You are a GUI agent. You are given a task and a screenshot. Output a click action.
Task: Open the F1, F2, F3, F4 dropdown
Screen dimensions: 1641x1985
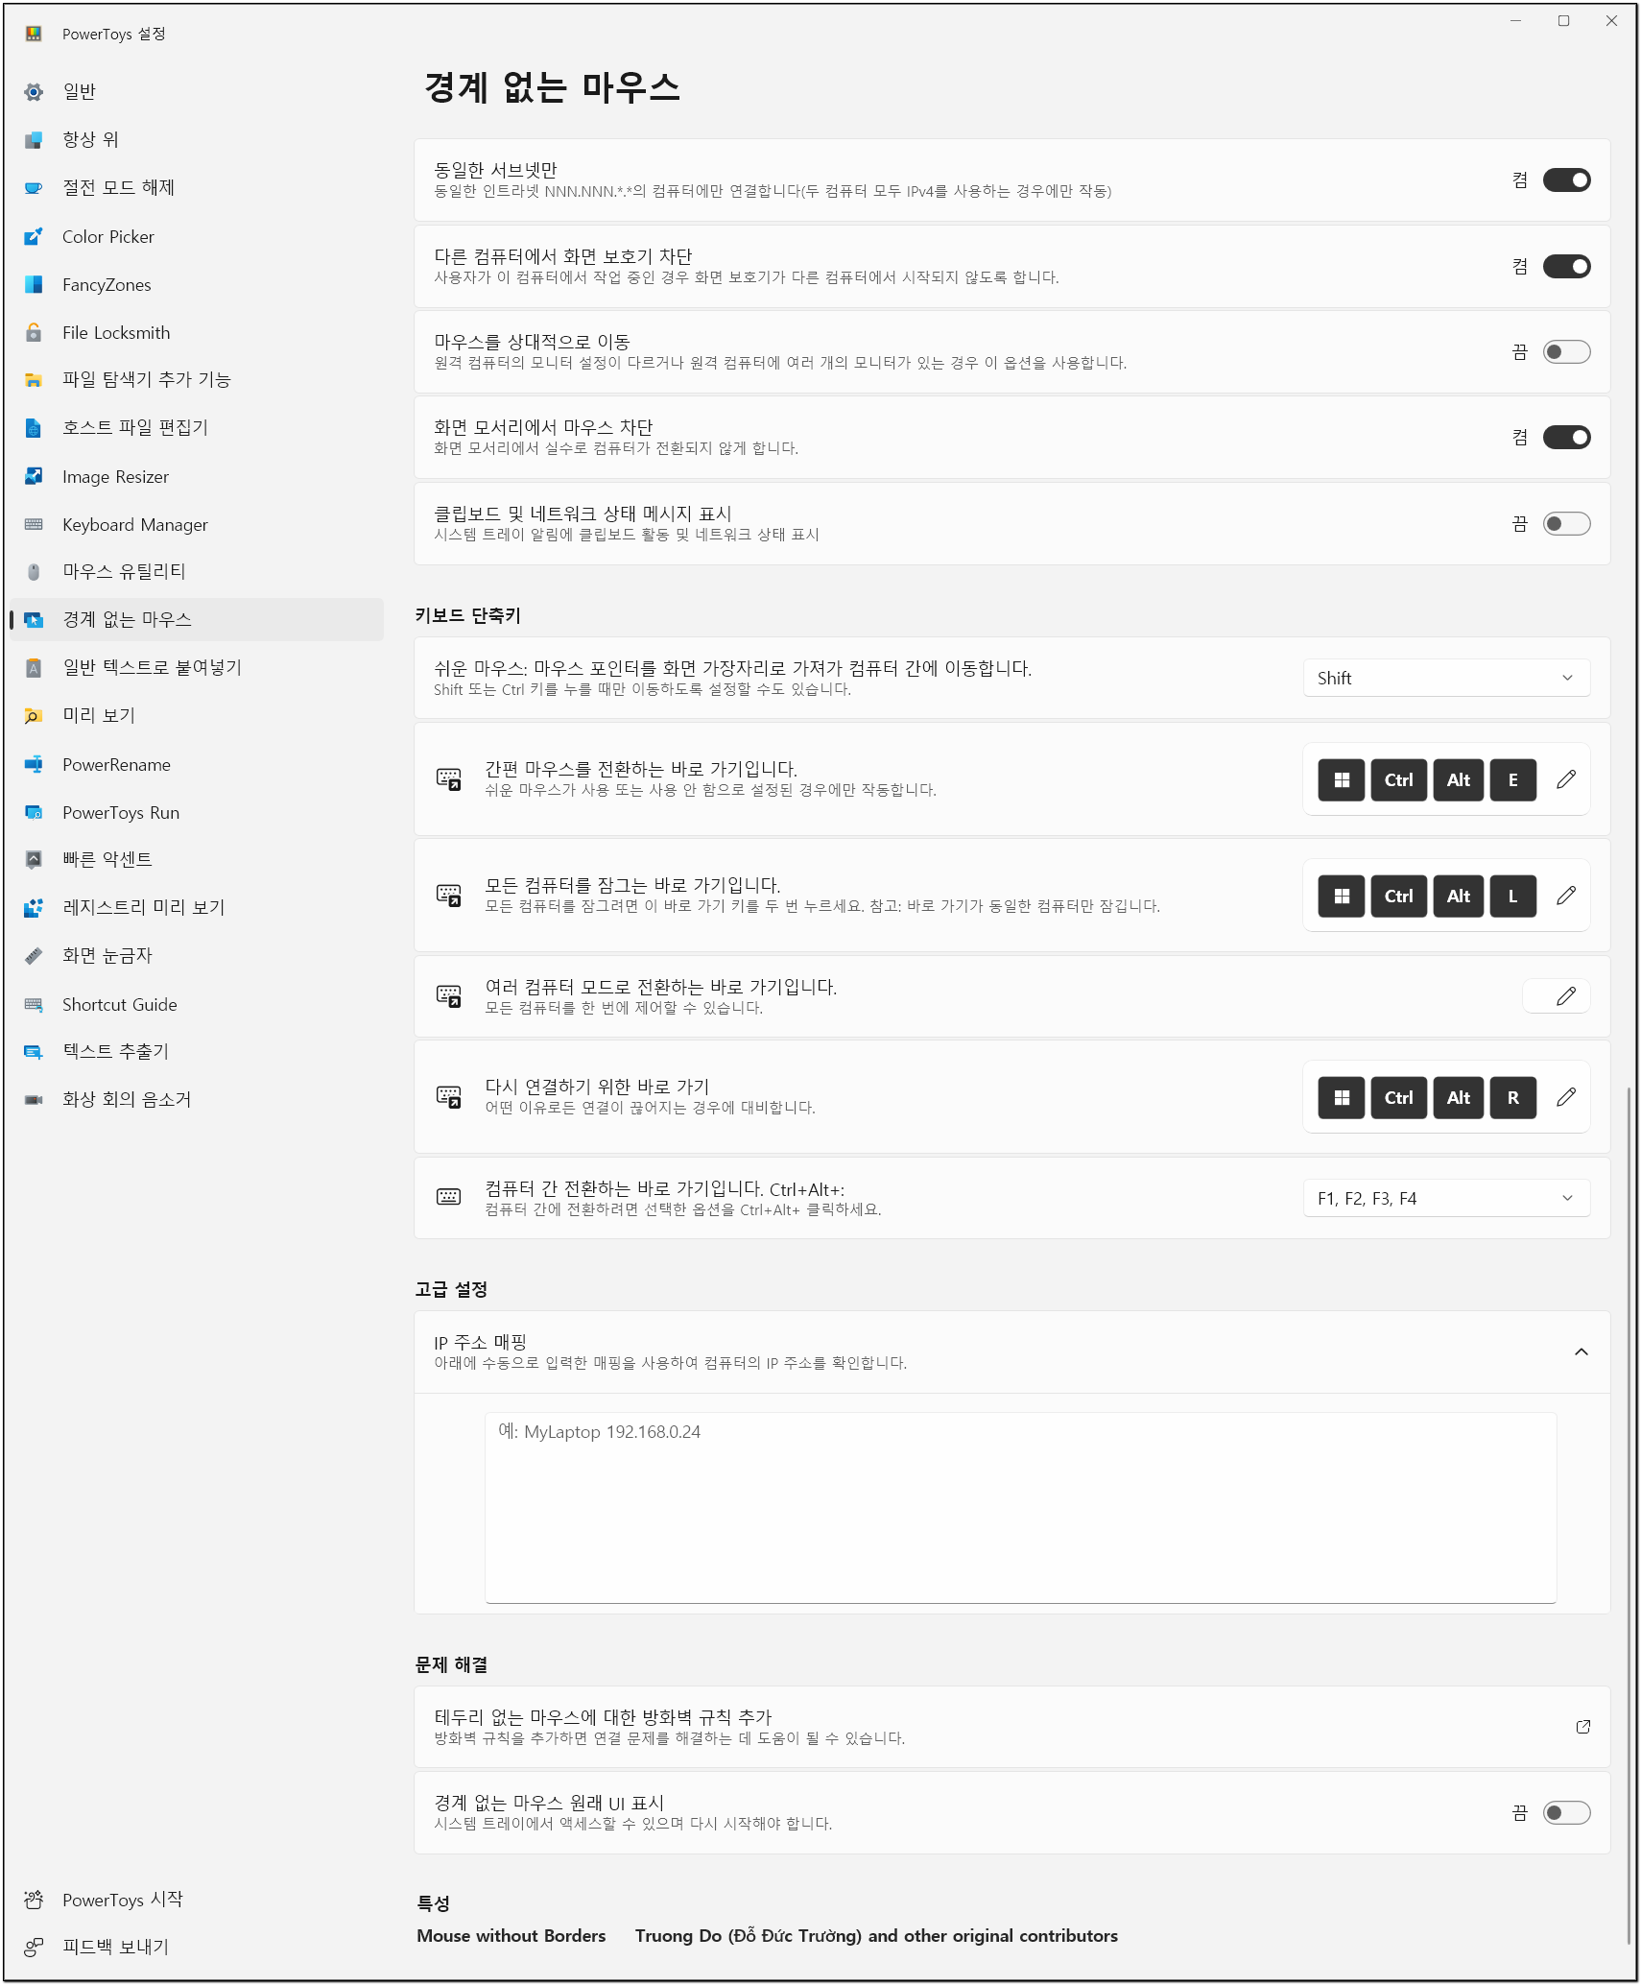pos(1446,1198)
